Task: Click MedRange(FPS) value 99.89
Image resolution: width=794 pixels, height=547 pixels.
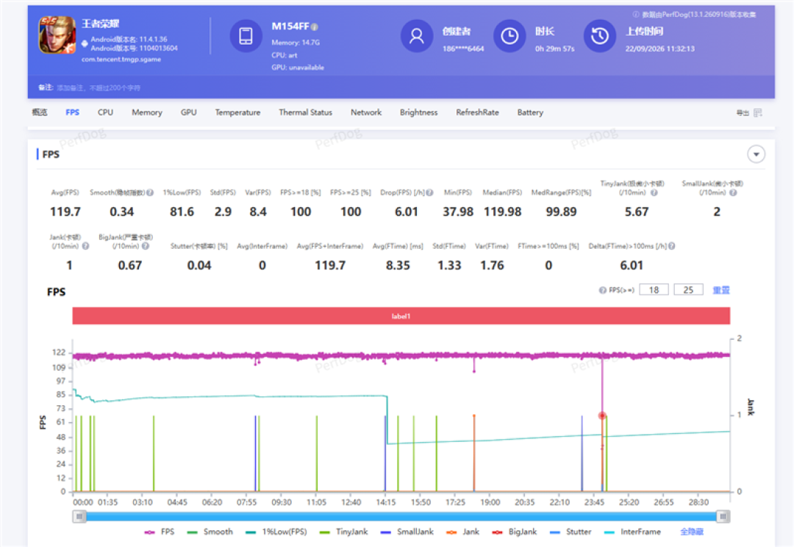Action: (561, 211)
